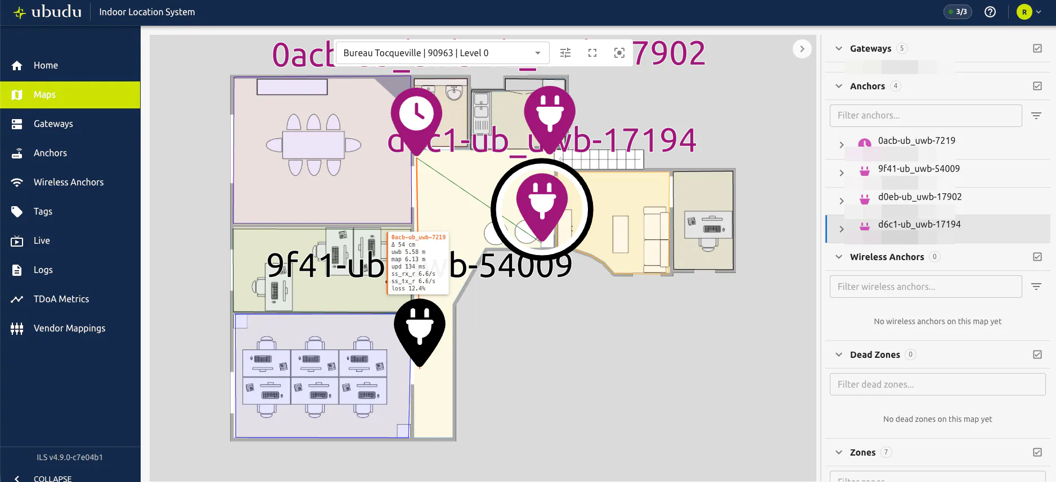Open the help question mark icon
The width and height of the screenshot is (1056, 482).
pyautogui.click(x=990, y=12)
